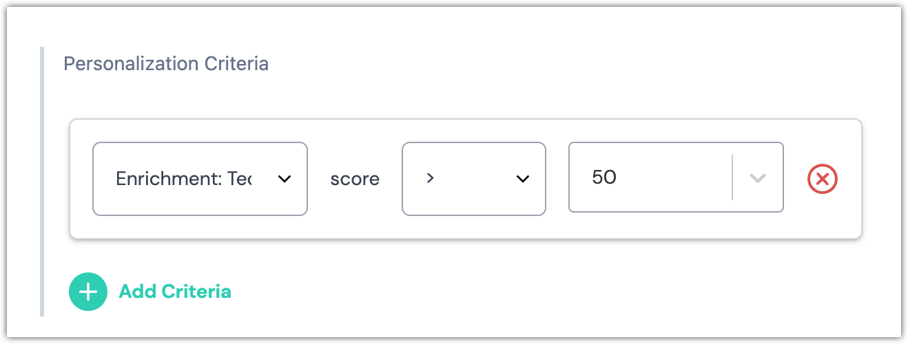Click the '>' symbol in the operator selector
The width and height of the screenshot is (908, 344).
pyautogui.click(x=430, y=178)
